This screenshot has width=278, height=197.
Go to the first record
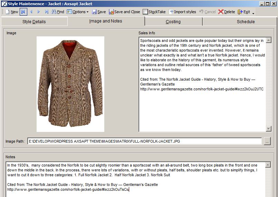click(x=23, y=12)
